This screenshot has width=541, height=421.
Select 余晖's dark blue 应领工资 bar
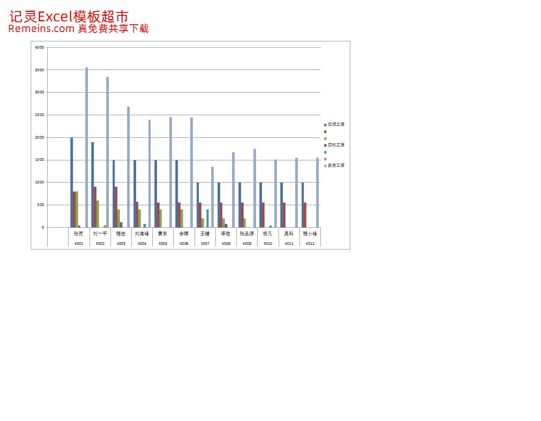point(177,194)
